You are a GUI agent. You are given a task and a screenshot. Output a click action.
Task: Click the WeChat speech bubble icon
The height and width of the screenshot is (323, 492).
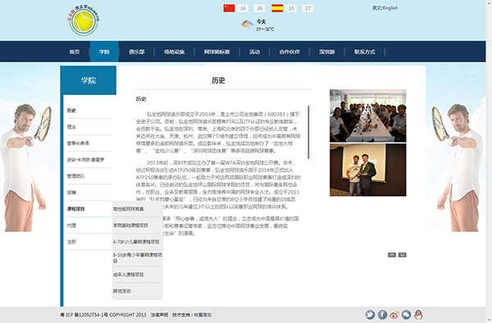pos(407,315)
